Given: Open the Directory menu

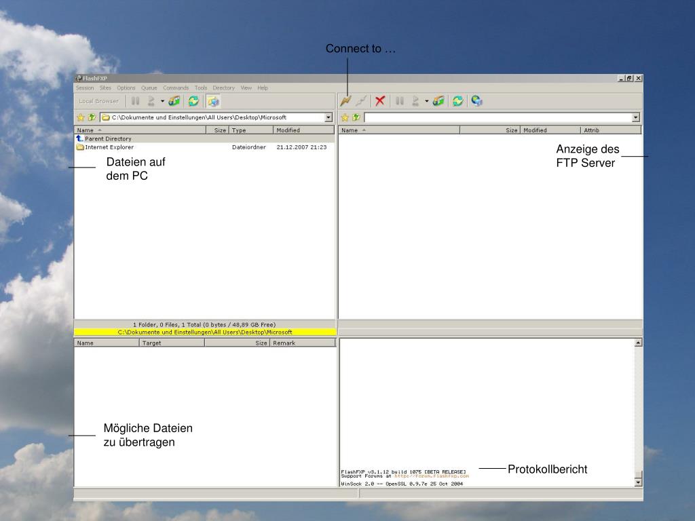Looking at the screenshot, I should 224,88.
